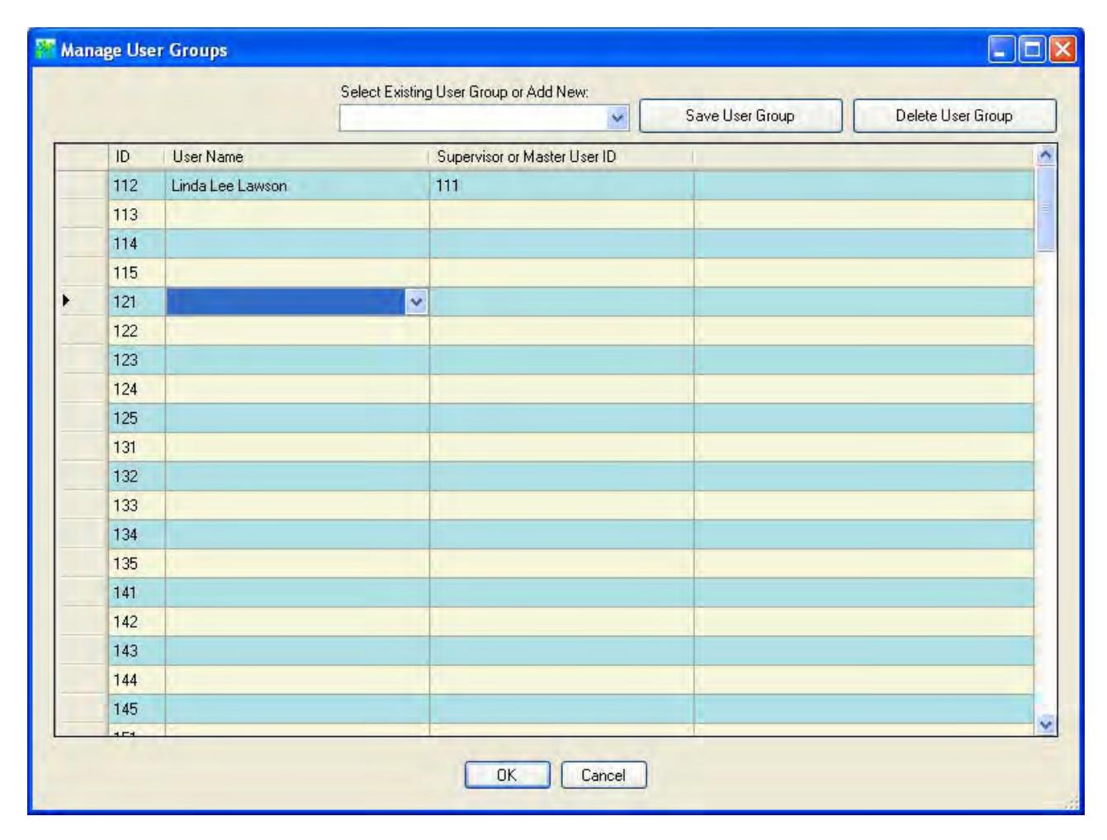Screen dimensions: 1107x840
Task: Click the Delete User Group button
Action: tap(954, 116)
